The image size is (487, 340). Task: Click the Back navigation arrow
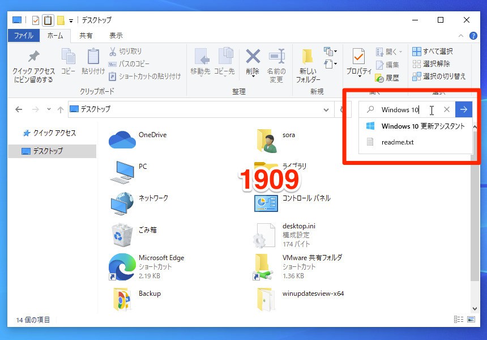(x=19, y=109)
